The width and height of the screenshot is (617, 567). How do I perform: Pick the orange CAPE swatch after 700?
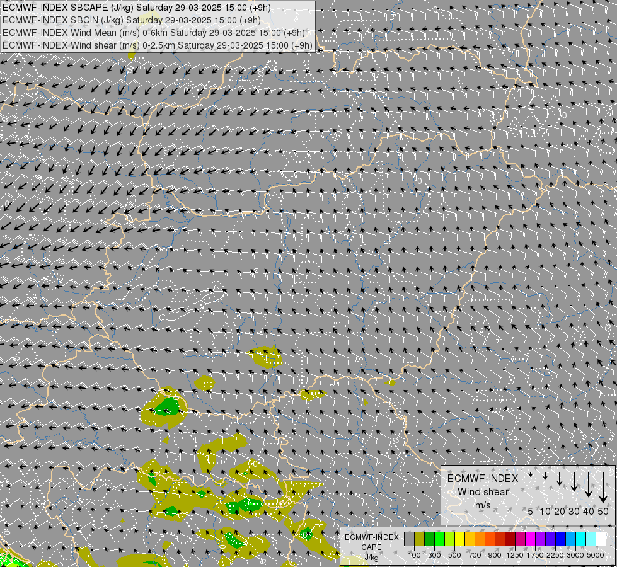click(480, 539)
